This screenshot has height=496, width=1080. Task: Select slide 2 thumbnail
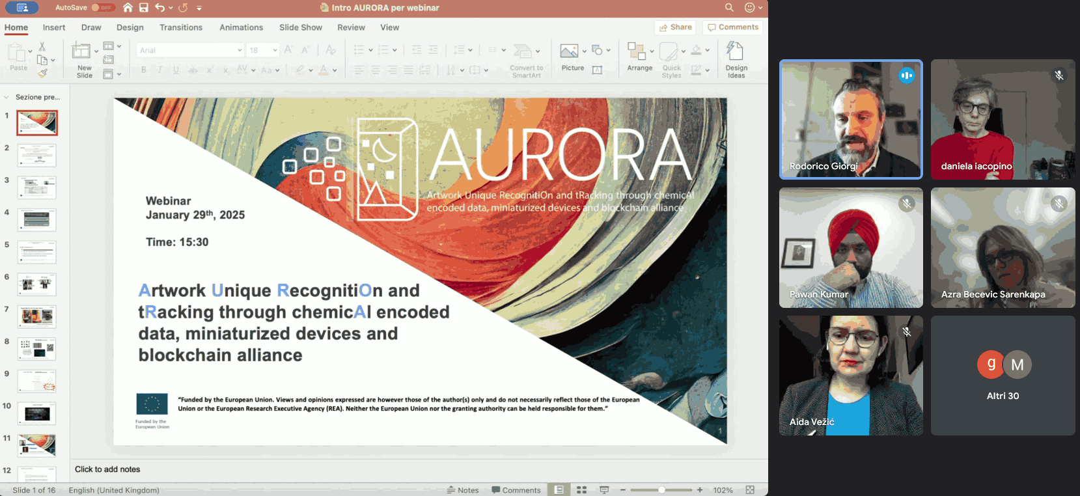(37, 156)
